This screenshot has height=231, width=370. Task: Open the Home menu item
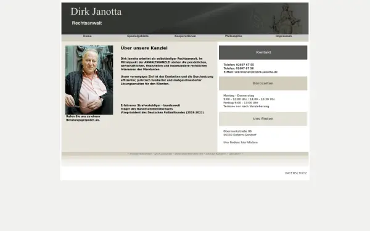(x=87, y=36)
